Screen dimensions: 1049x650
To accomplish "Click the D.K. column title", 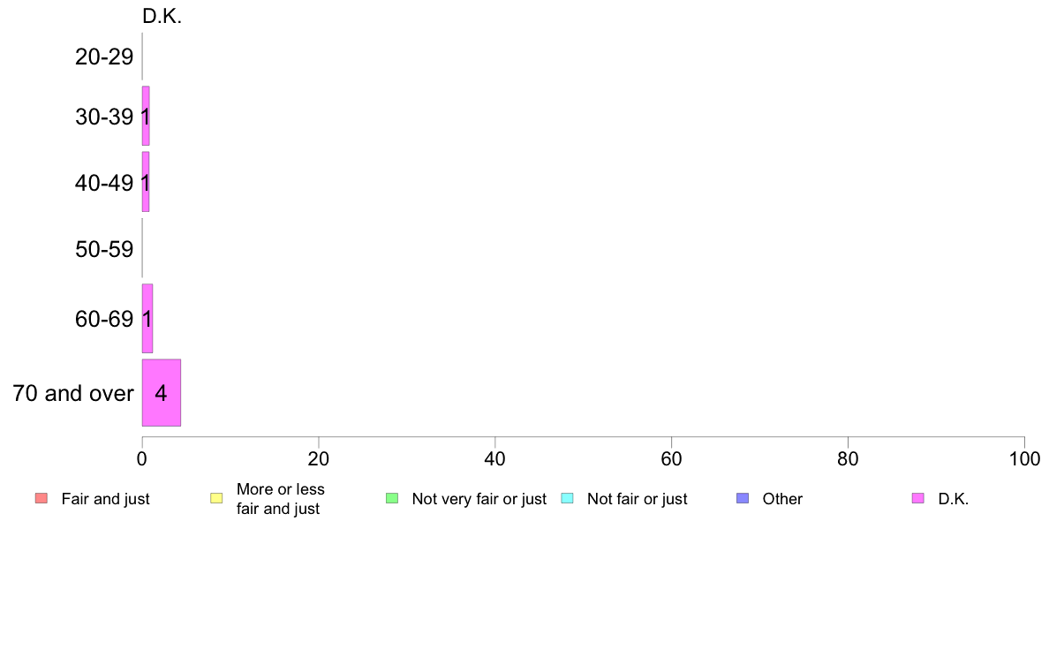I will (x=162, y=16).
